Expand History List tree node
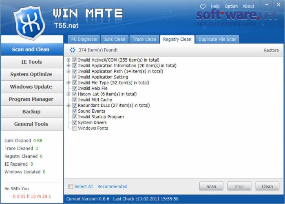Screen dimensions: 285x204 pos(68,94)
